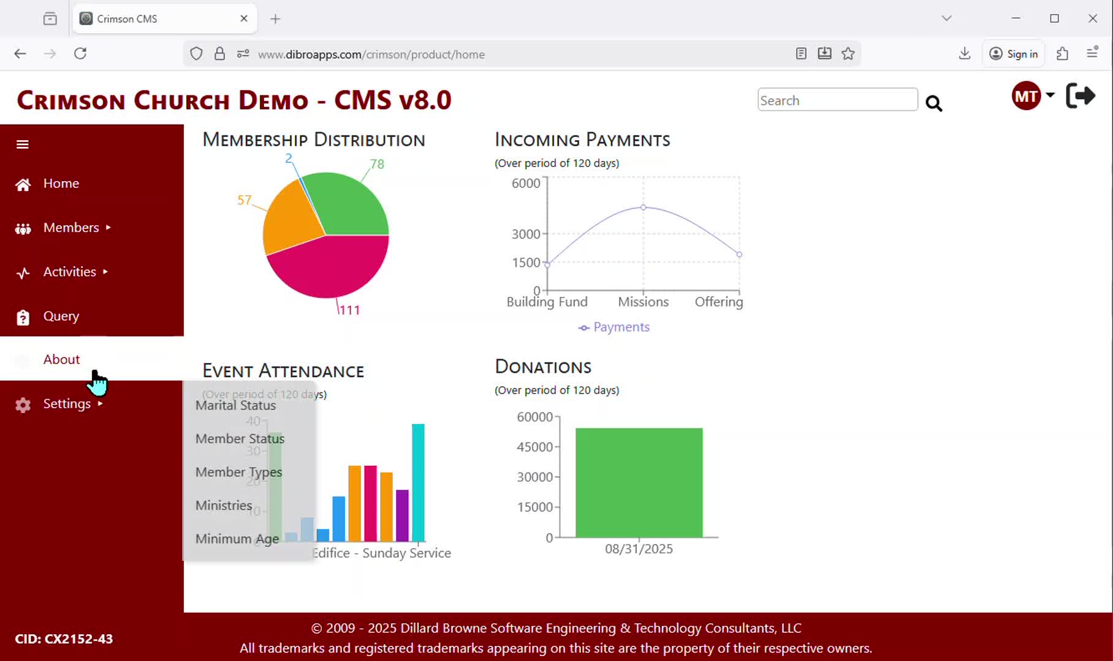Click into the Search input field
Viewport: 1113px width, 661px height.
(837, 100)
